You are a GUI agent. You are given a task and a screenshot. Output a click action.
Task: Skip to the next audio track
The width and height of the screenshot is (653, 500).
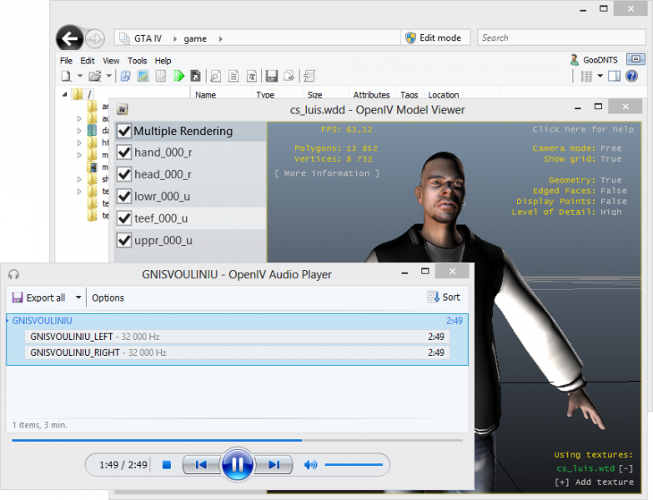(x=274, y=465)
